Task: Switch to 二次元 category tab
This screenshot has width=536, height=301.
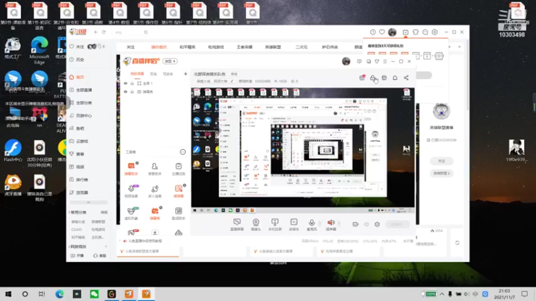Action: tap(301, 47)
